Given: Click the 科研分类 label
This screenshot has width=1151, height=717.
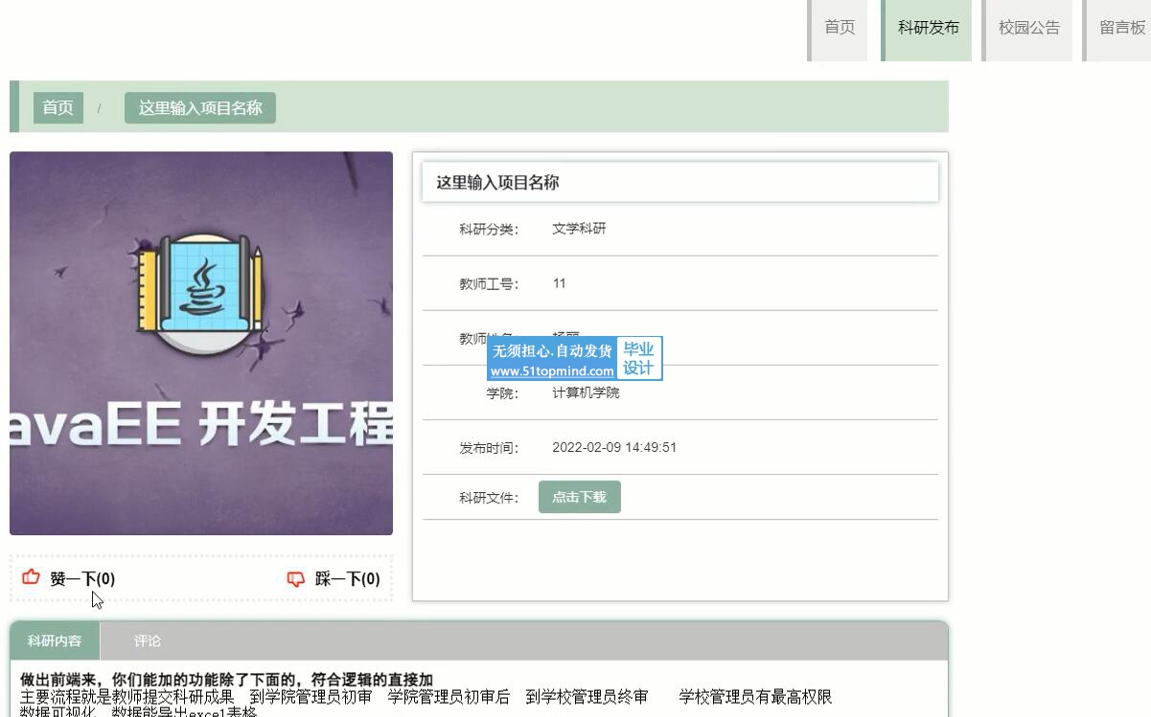Looking at the screenshot, I should coord(489,229).
